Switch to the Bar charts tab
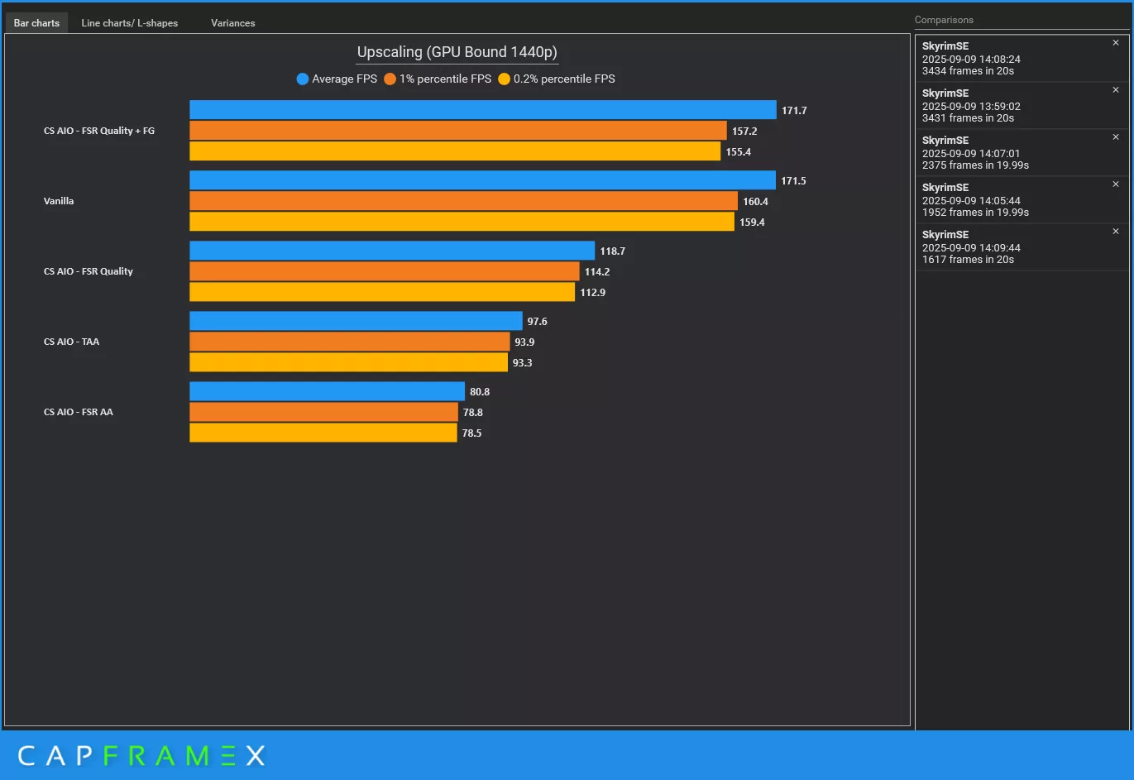 coord(36,23)
